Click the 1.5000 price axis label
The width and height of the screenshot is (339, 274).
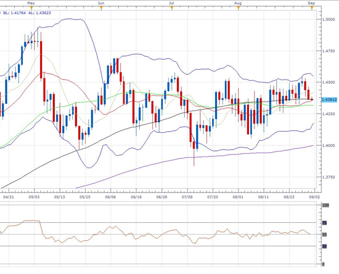(x=329, y=20)
